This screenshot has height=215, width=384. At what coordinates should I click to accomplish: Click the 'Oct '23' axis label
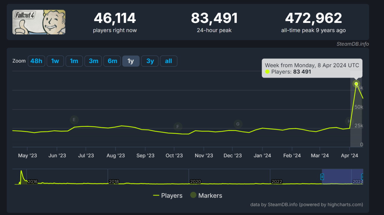pyautogui.click(x=174, y=156)
